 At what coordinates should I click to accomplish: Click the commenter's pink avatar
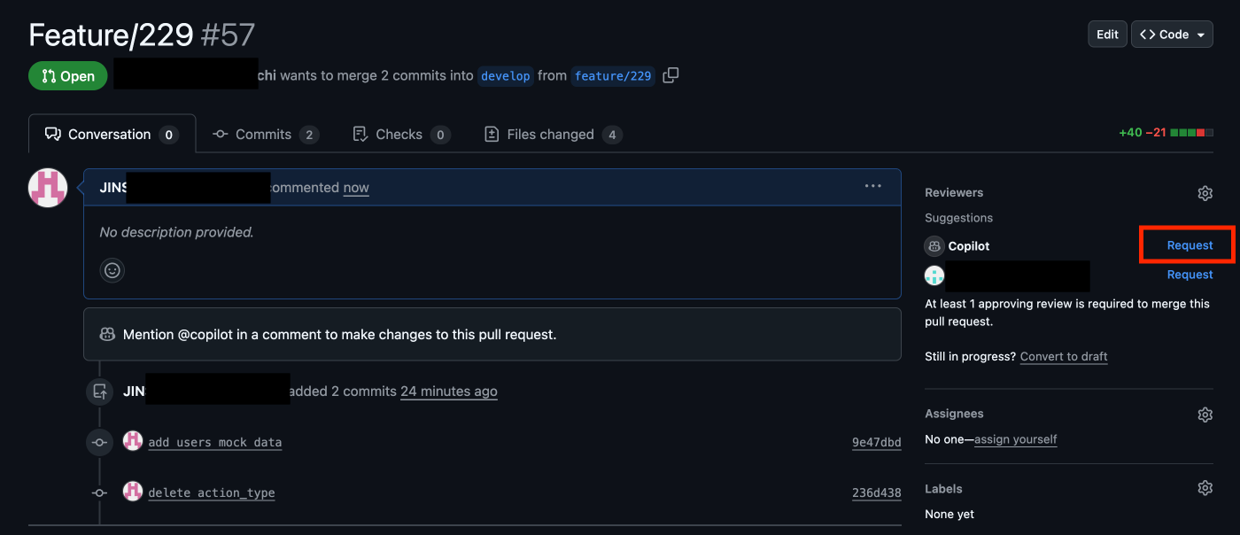(x=48, y=188)
